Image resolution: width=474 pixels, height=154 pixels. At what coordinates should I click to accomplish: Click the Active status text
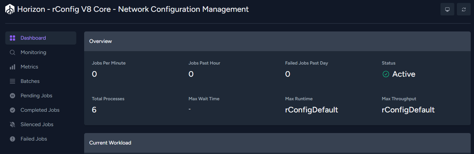404,74
